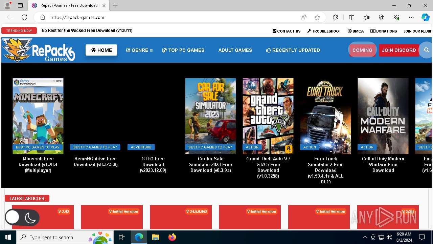This screenshot has height=244, width=433.
Task: Open Call of Duty Modern Warfare title link
Action: 383,164
